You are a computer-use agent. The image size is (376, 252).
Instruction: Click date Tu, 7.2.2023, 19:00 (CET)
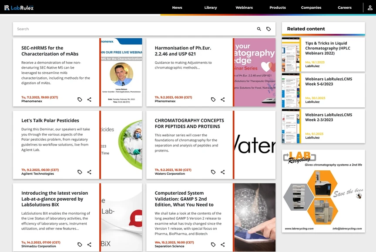pyautogui.click(x=40, y=97)
